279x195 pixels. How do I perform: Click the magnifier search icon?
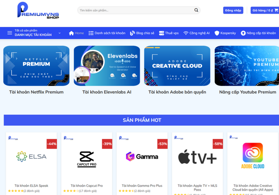click(x=196, y=10)
